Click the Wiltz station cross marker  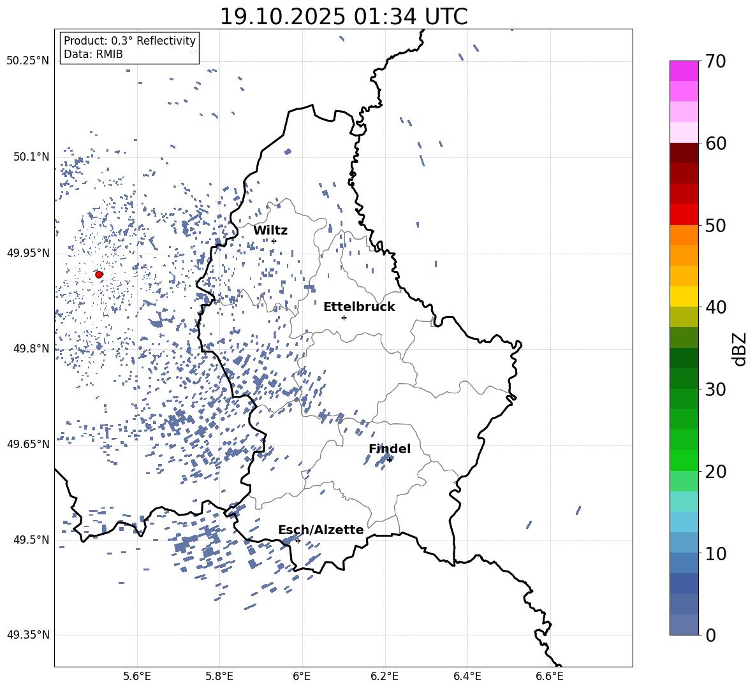point(274,241)
